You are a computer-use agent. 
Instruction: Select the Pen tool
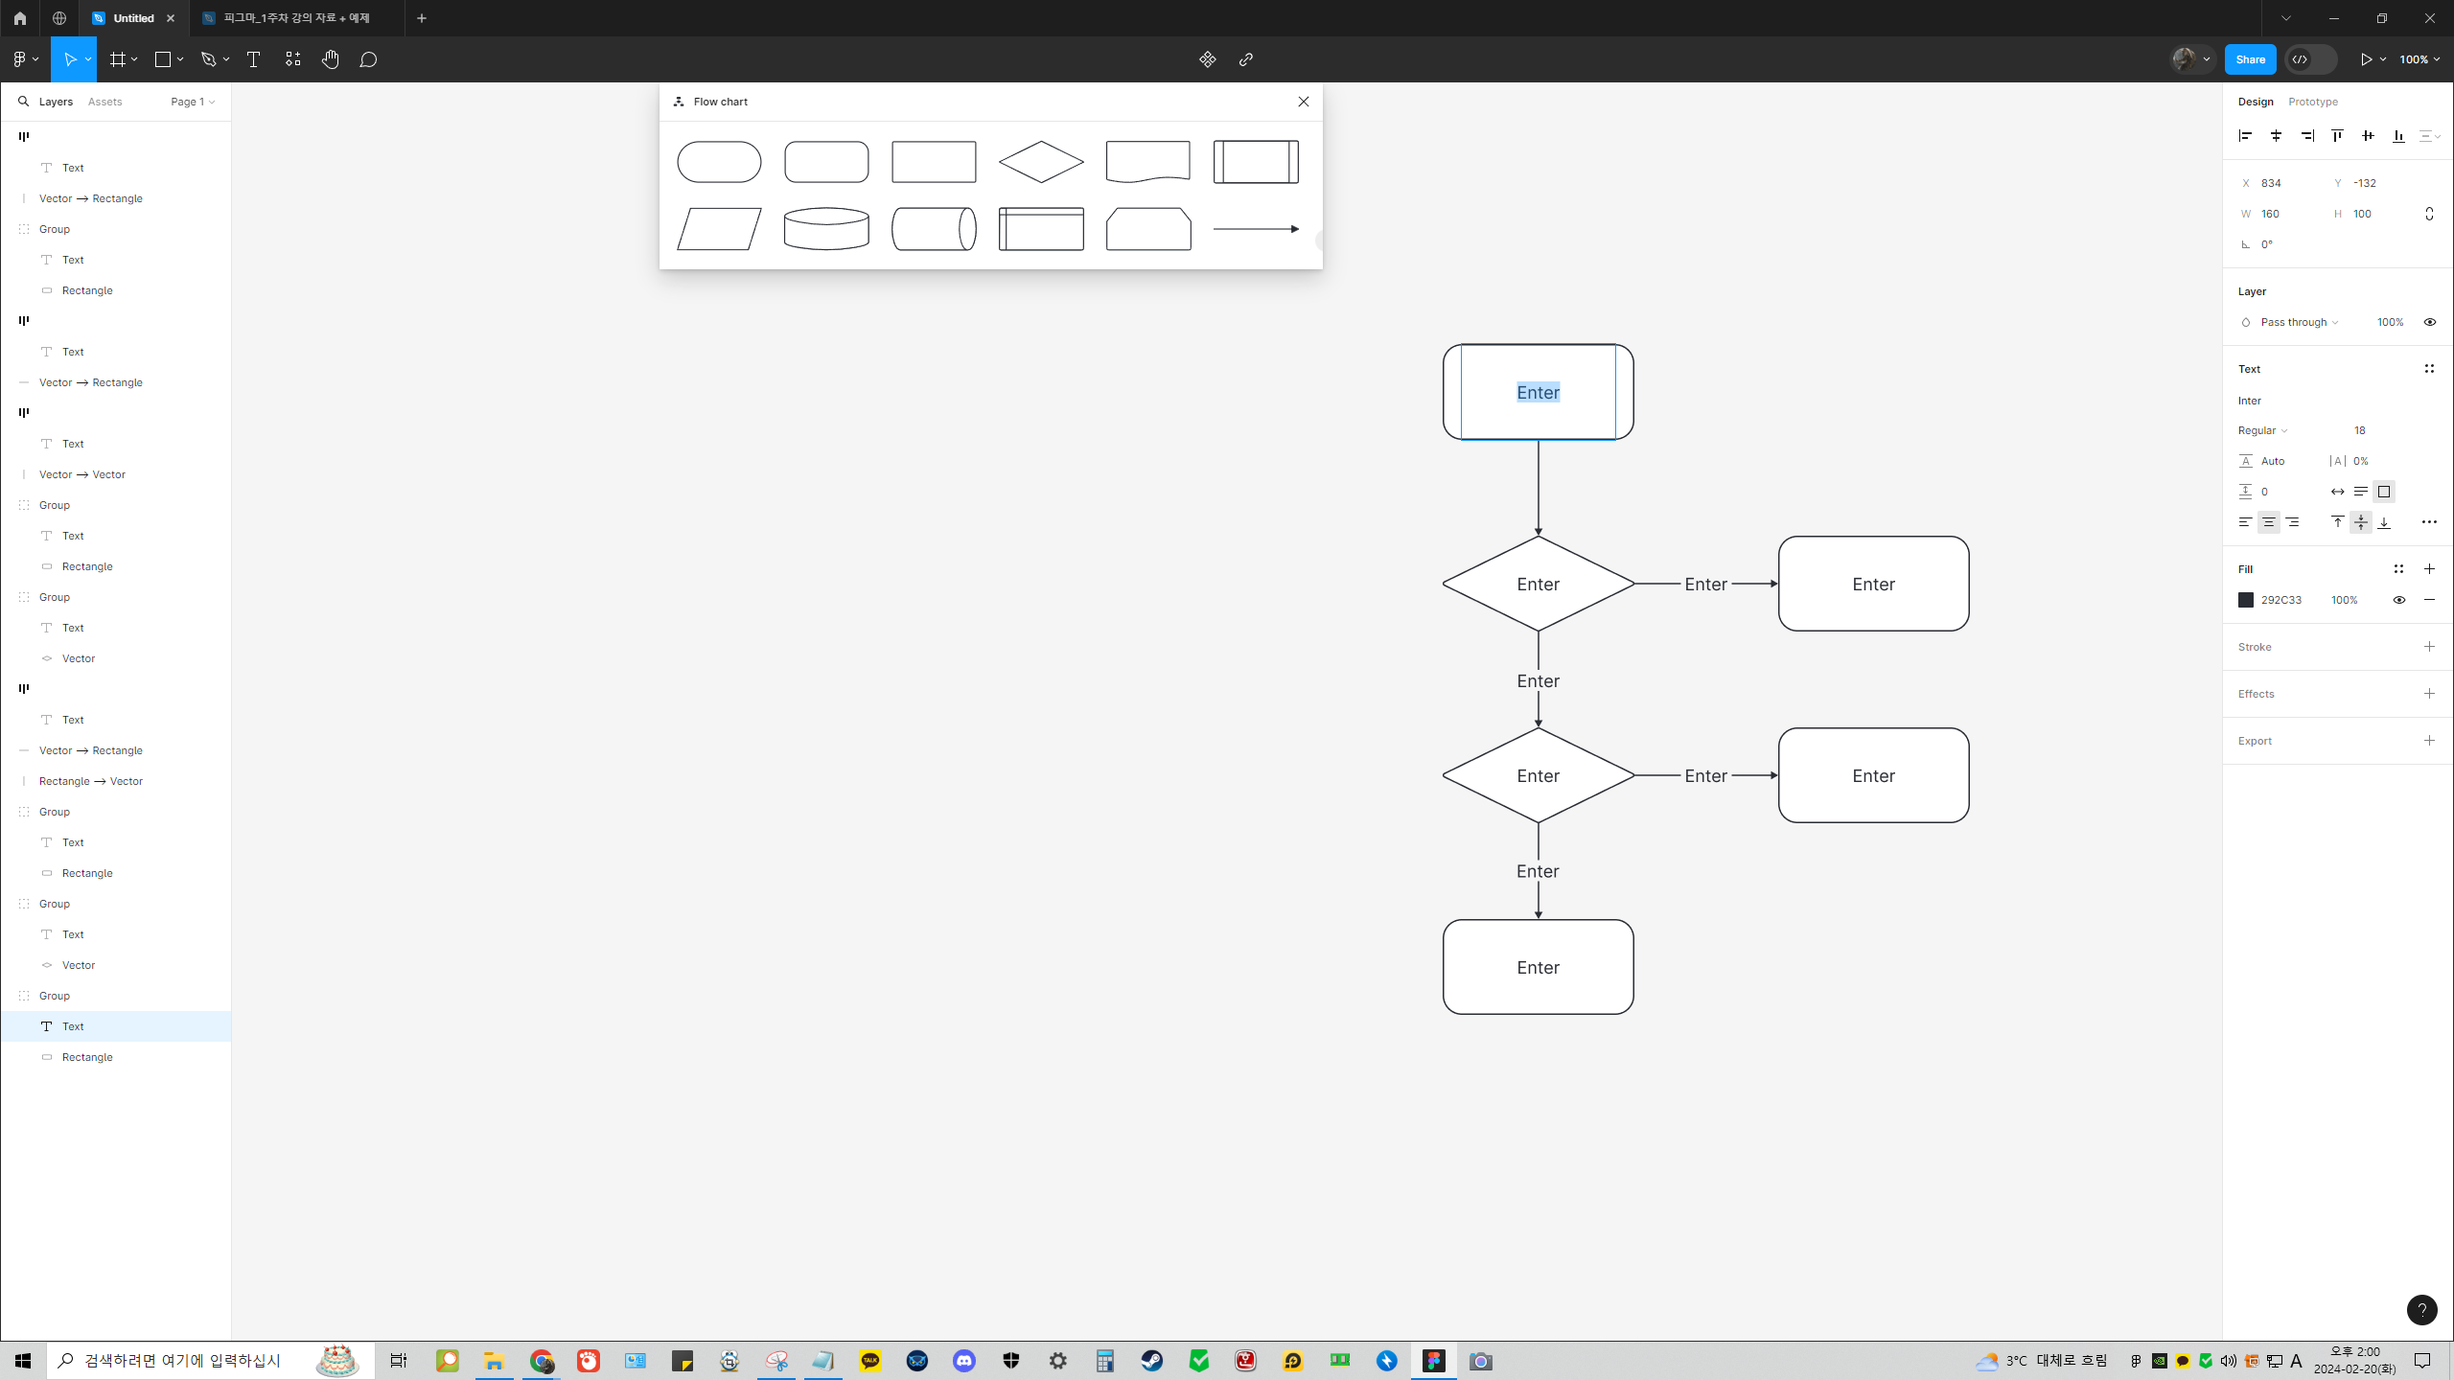209,59
